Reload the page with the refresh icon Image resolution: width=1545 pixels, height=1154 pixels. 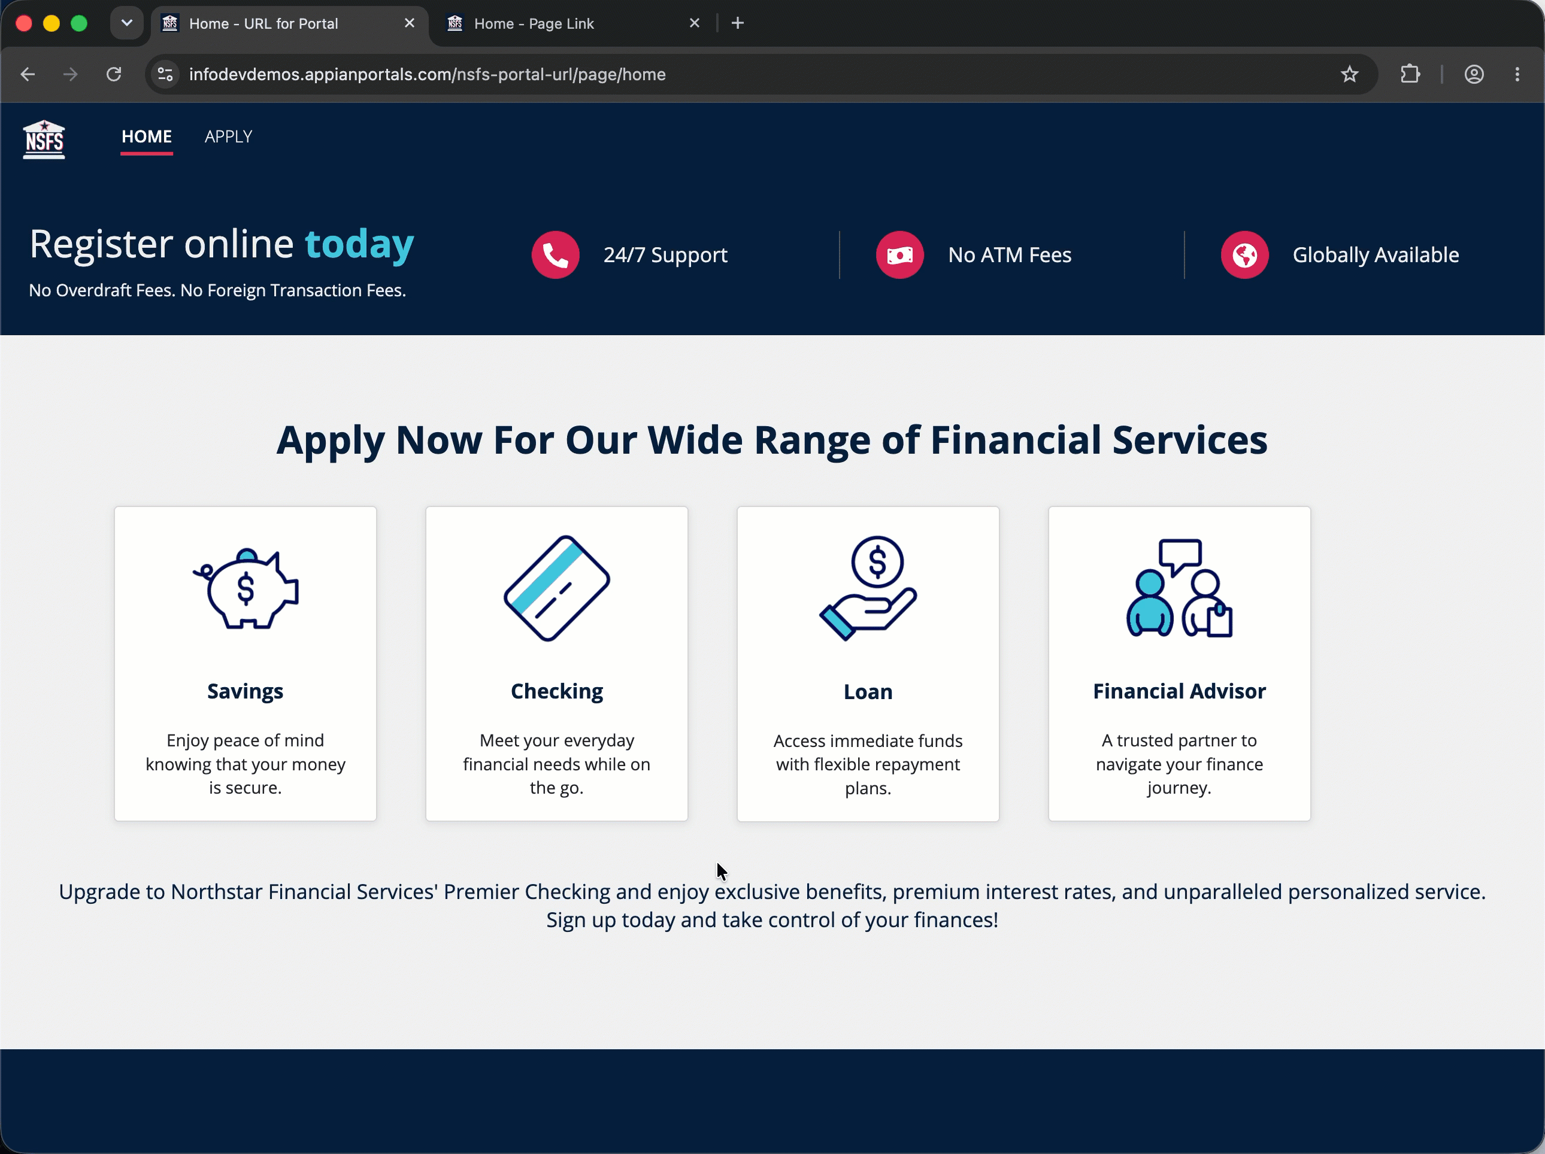tap(114, 74)
